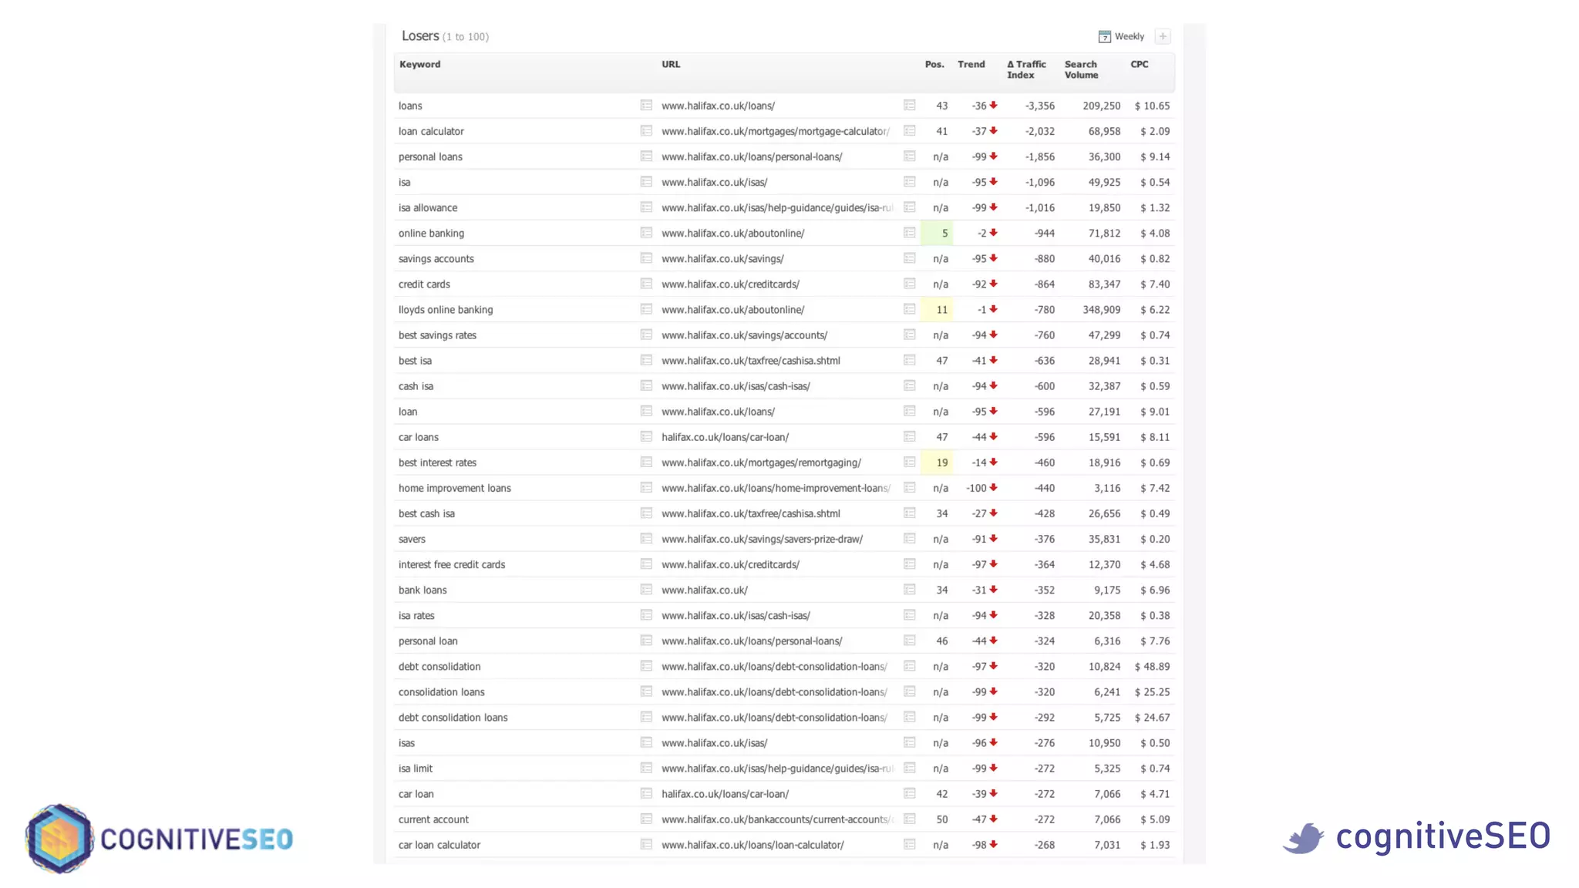
Task: Open details icon next to 'home improvement loans'
Action: click(x=646, y=487)
